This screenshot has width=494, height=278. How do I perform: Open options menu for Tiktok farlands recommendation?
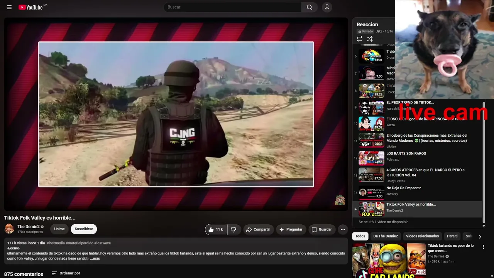[x=483, y=247]
